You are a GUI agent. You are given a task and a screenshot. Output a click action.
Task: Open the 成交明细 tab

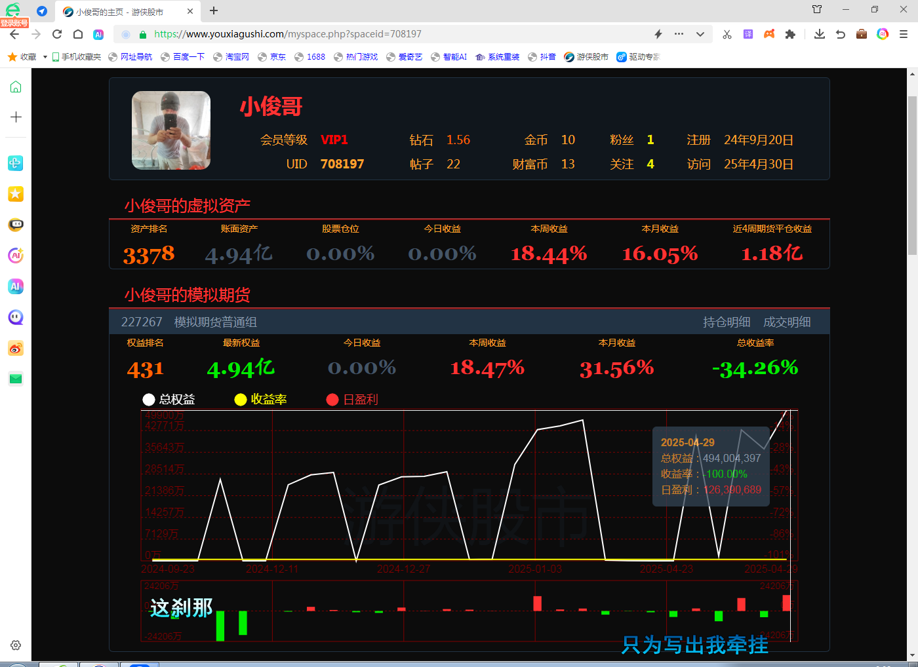click(x=787, y=322)
